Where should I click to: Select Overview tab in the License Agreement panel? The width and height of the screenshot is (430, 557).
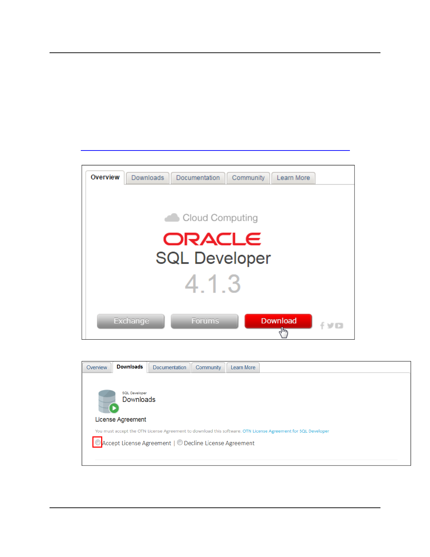(x=97, y=367)
